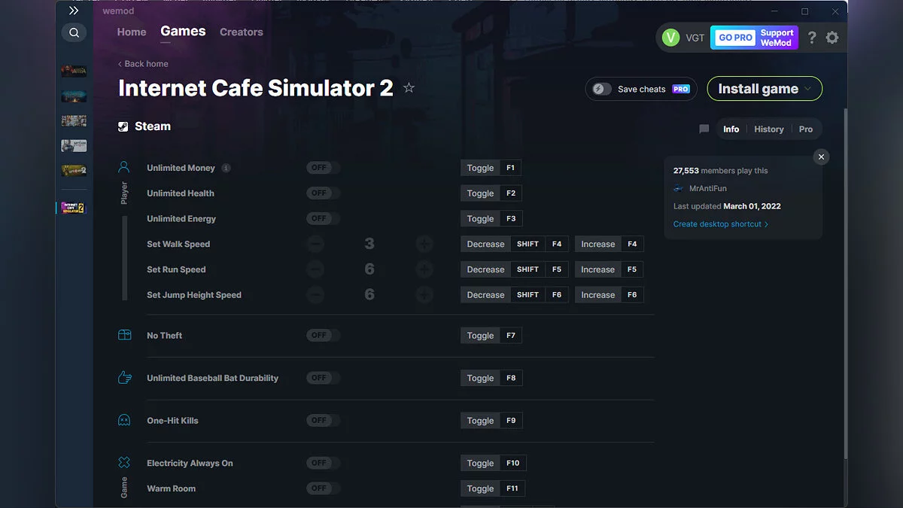Turn on Unlimited Health

coord(322,193)
